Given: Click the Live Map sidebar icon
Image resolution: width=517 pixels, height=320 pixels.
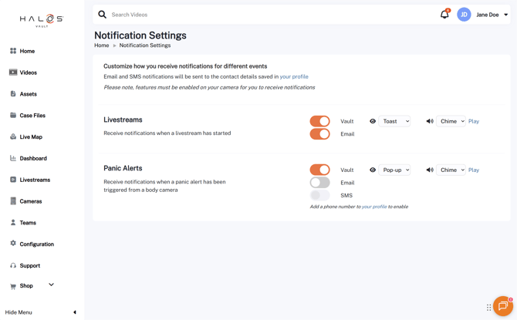Looking at the screenshot, I should (x=13, y=136).
